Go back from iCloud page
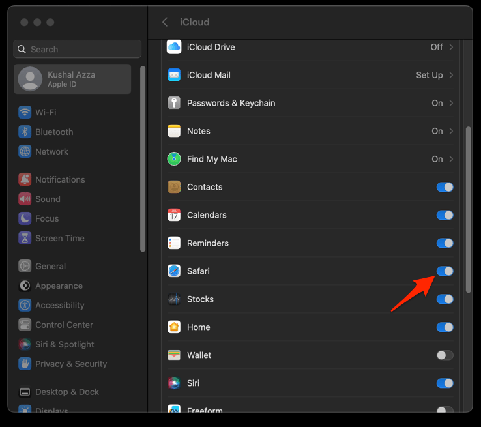 tap(165, 22)
